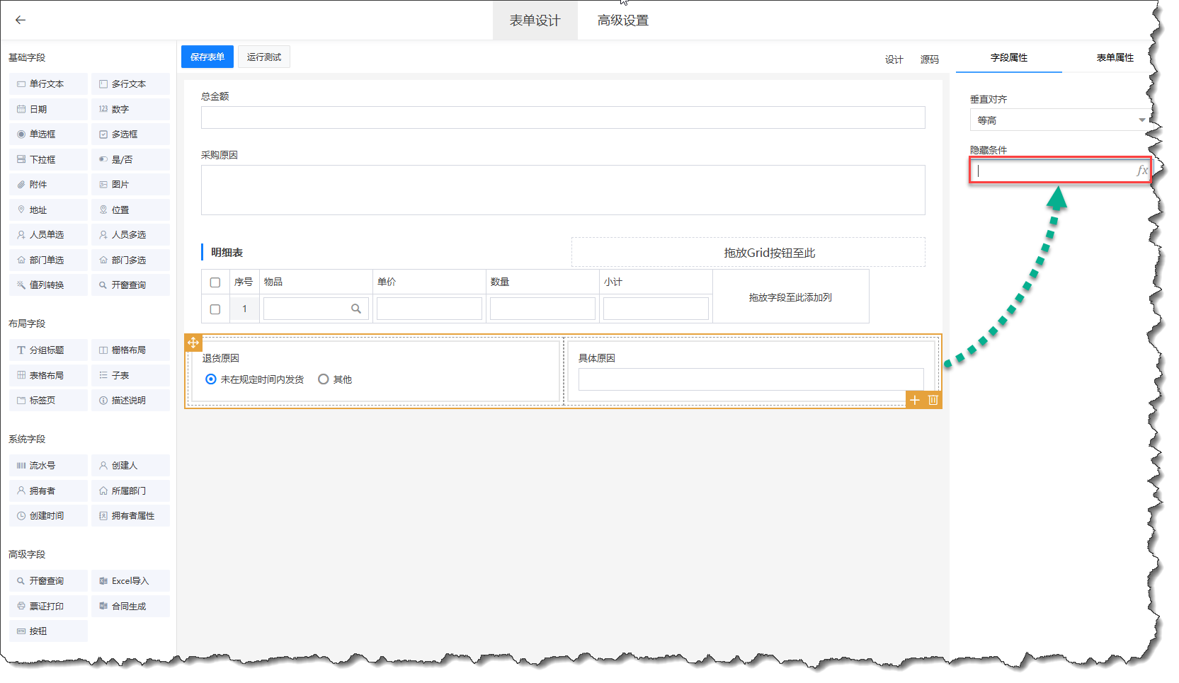Click the search icon in 物品 cell
The image size is (1179, 683).
point(356,309)
